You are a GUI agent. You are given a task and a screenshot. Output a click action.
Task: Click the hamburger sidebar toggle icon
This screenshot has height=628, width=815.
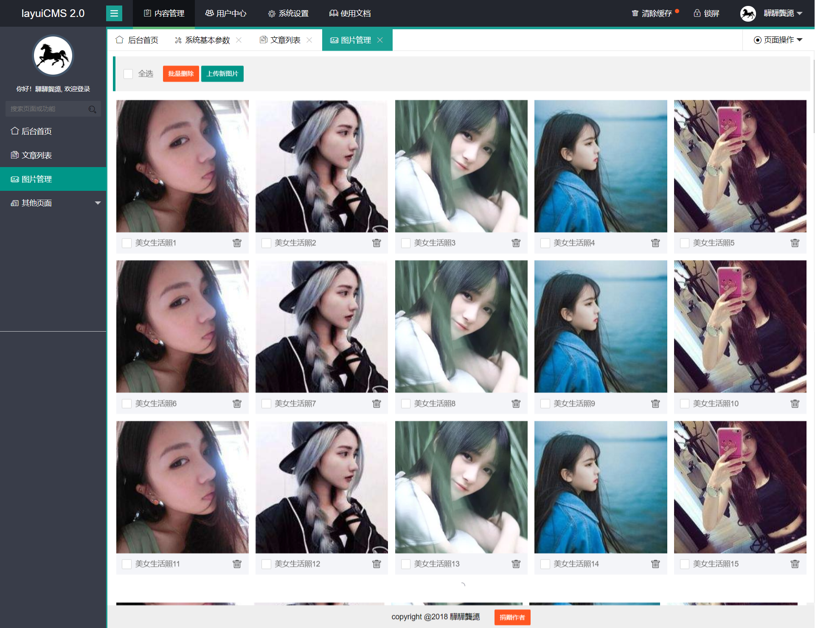tap(114, 14)
